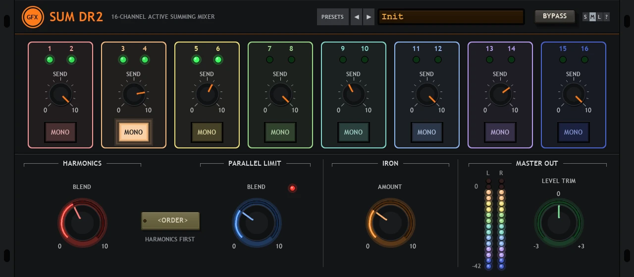Click the GFX logo icon
This screenshot has width=634, height=277.
[x=33, y=17]
